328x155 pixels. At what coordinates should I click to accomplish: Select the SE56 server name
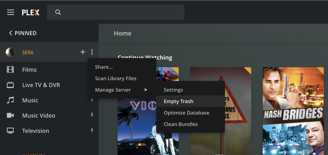[28, 52]
